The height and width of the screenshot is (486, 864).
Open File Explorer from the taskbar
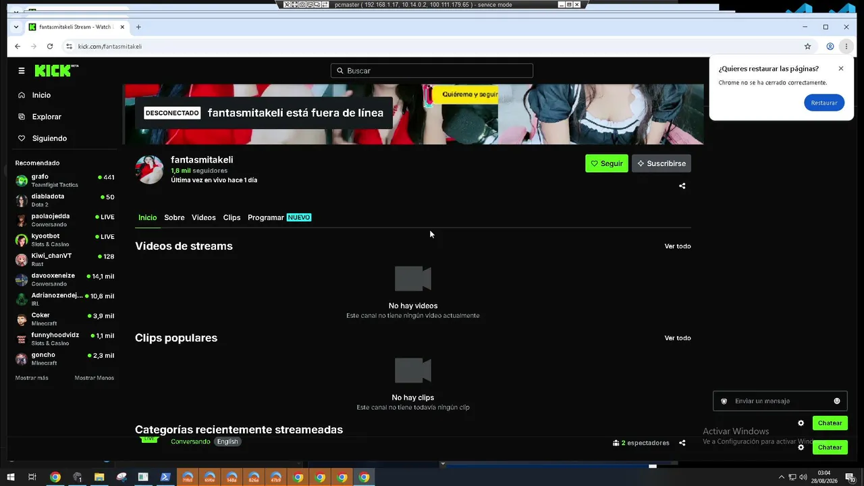point(99,477)
